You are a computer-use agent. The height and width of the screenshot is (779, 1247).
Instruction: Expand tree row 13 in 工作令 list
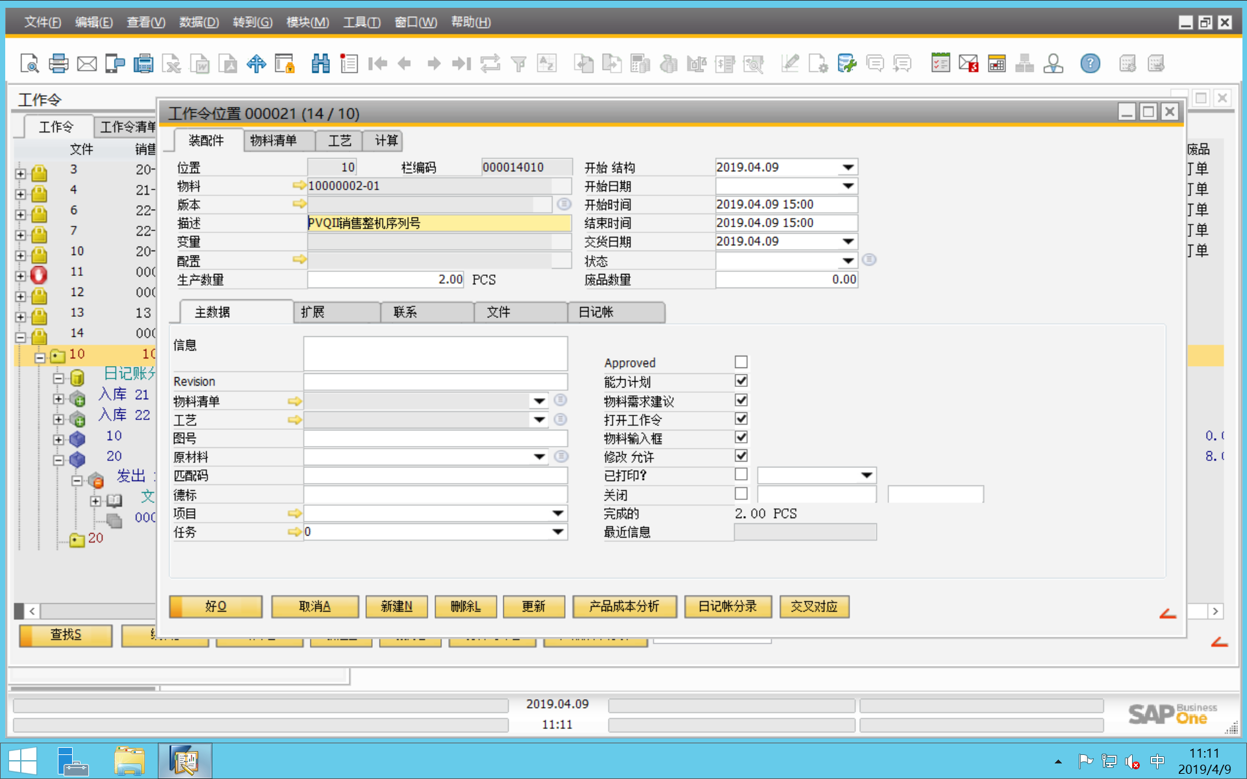tap(21, 317)
